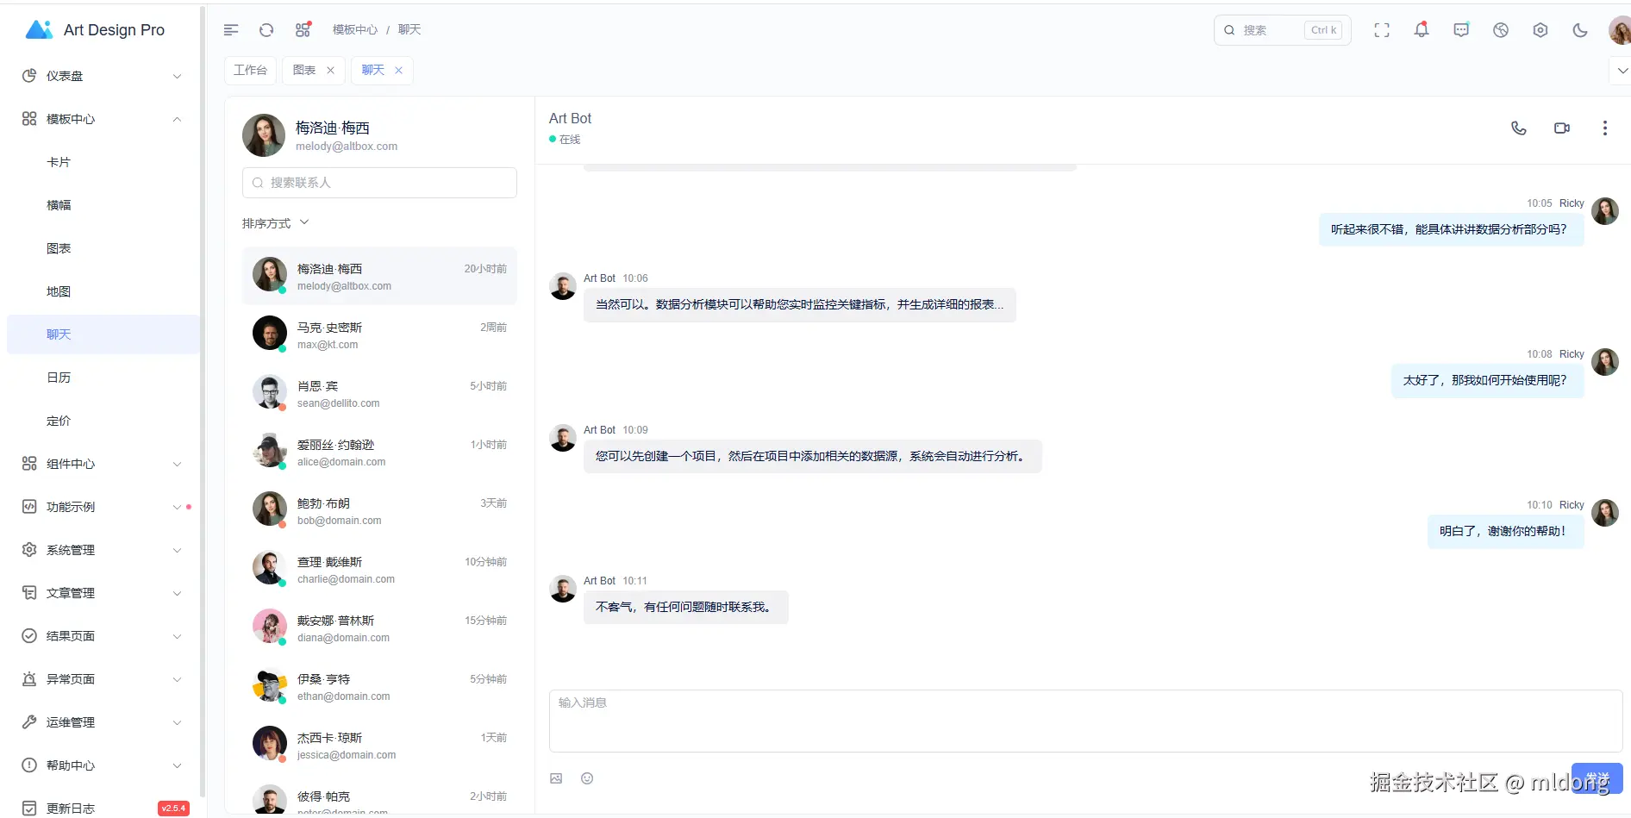Viewport: 1631px width, 818px height.
Task: Open chat with 肖恩·宾
Action: pyautogui.click(x=379, y=393)
